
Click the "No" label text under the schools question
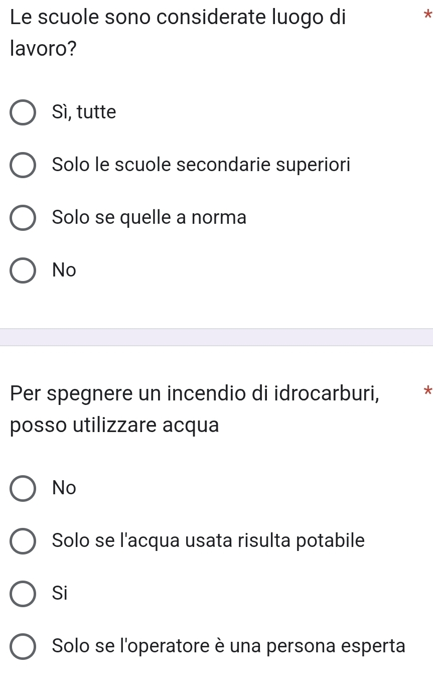(64, 271)
